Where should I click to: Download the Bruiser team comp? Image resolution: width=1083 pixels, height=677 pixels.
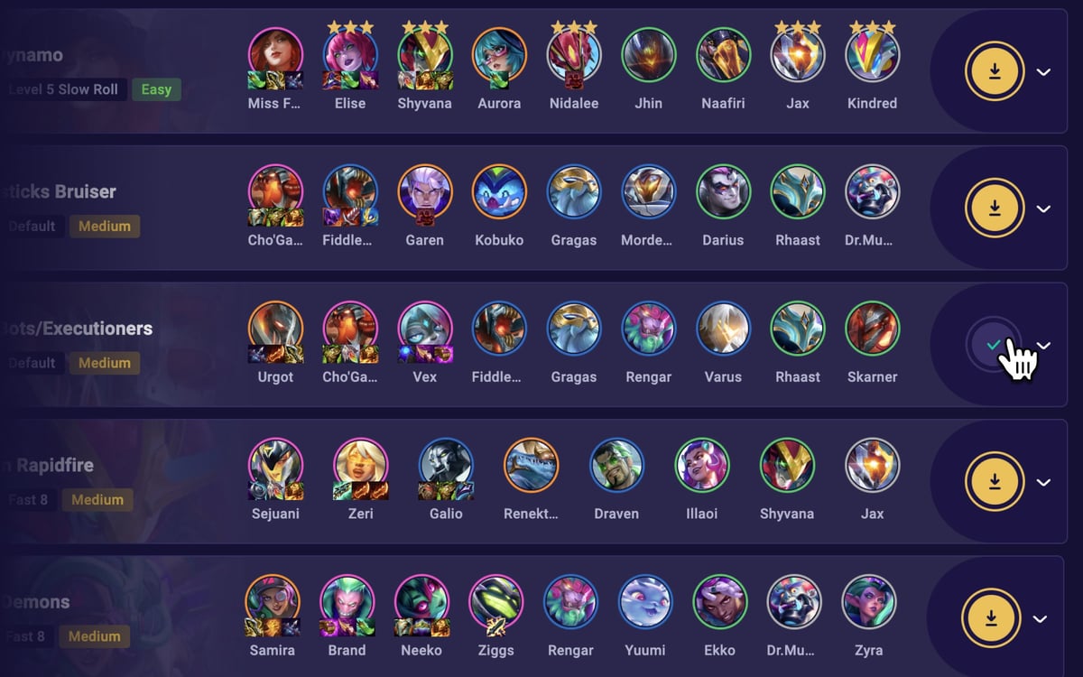pos(995,209)
